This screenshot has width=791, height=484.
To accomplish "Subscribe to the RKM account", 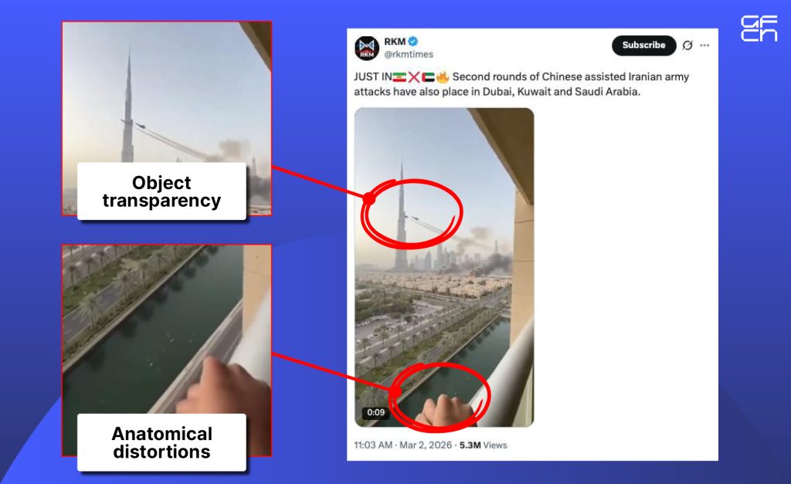I will click(x=643, y=46).
